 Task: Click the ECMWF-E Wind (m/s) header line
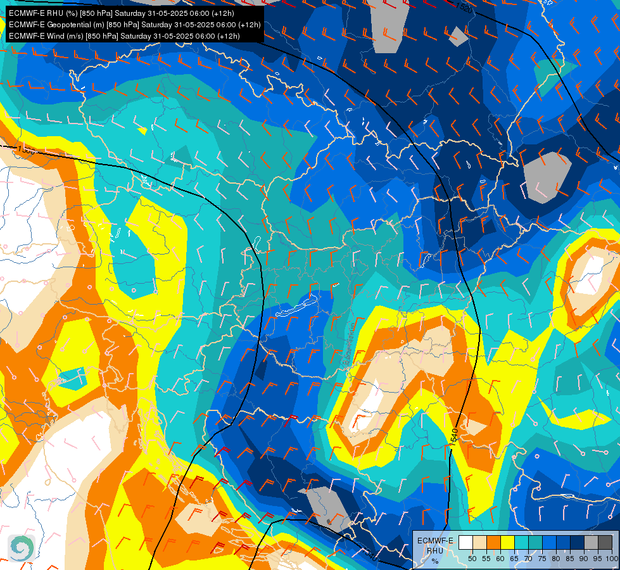[124, 36]
